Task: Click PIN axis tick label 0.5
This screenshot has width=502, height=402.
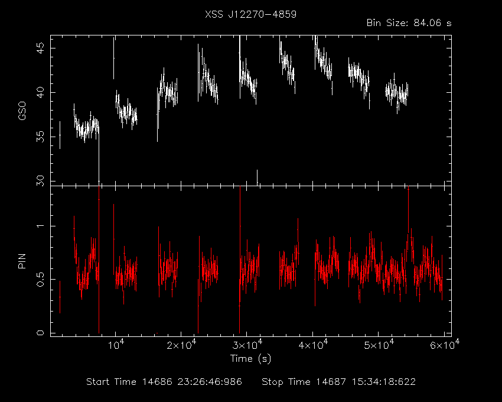Action: click(40, 280)
